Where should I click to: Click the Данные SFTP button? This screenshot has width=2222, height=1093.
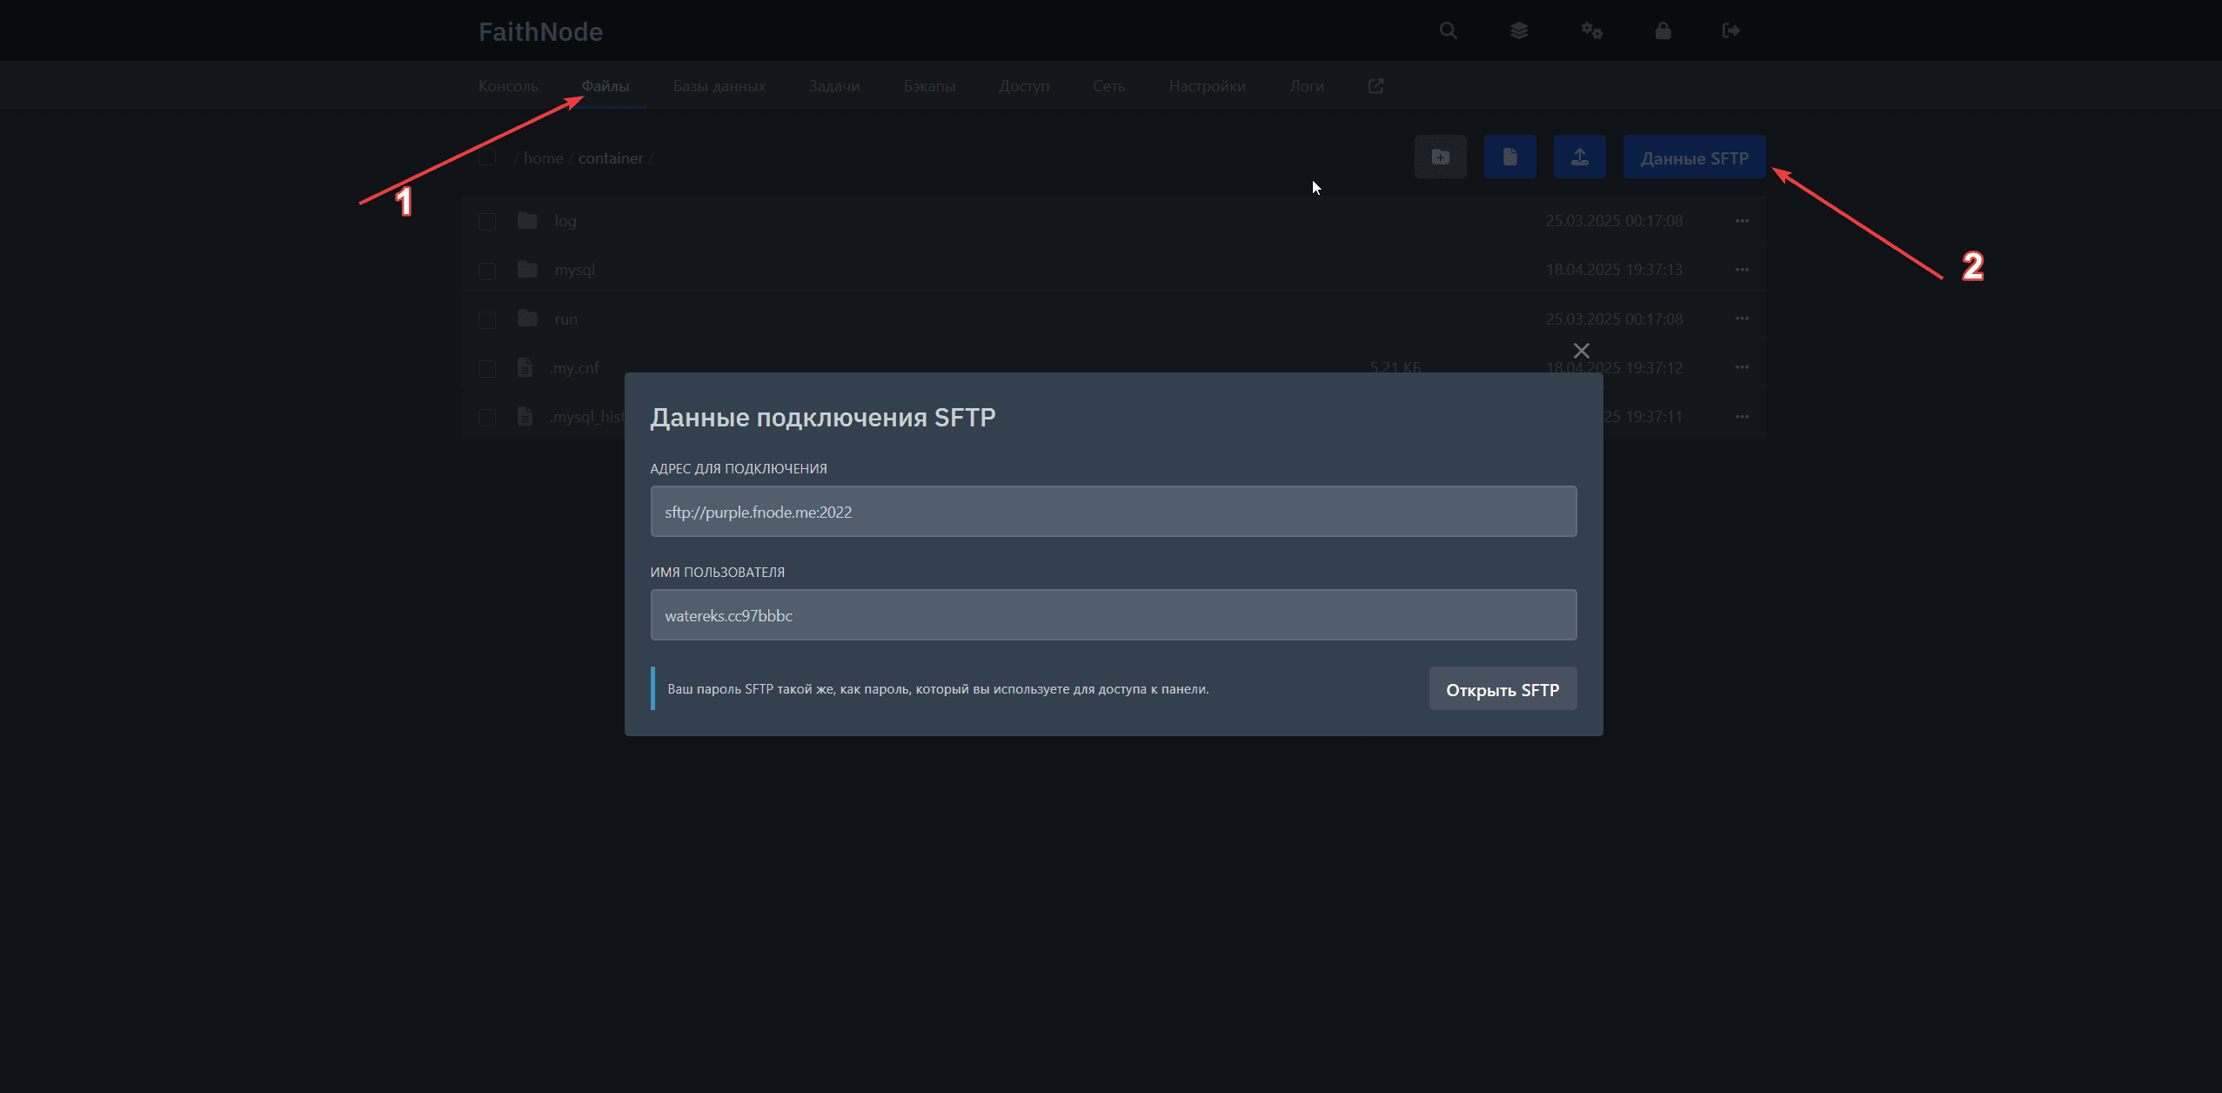click(x=1694, y=158)
